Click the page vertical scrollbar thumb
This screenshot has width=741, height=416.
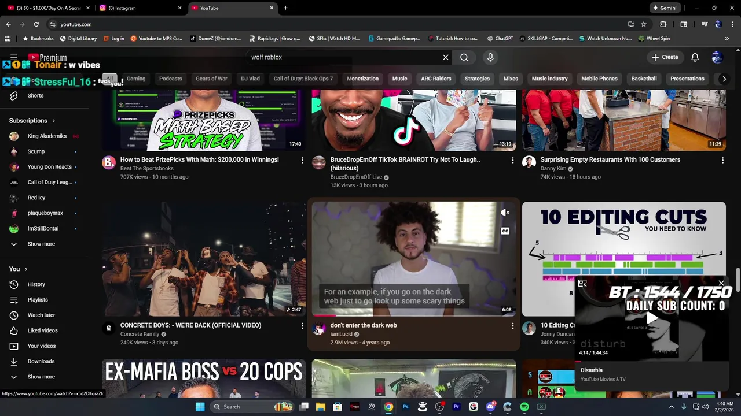[738, 280]
